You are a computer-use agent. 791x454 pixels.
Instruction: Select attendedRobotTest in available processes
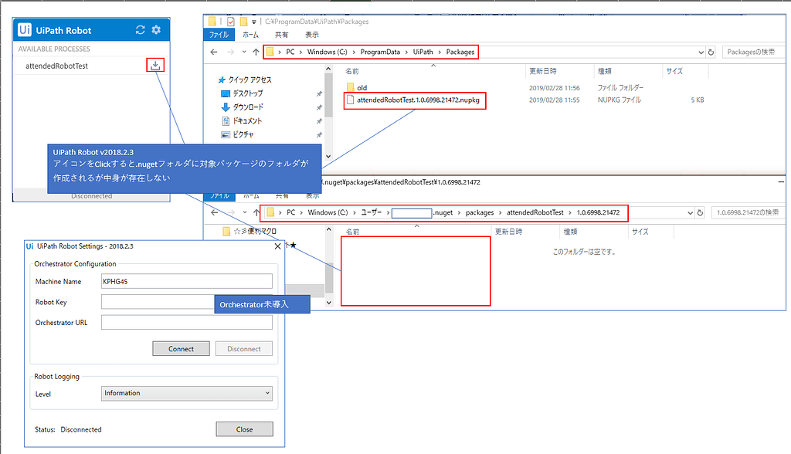coord(56,66)
